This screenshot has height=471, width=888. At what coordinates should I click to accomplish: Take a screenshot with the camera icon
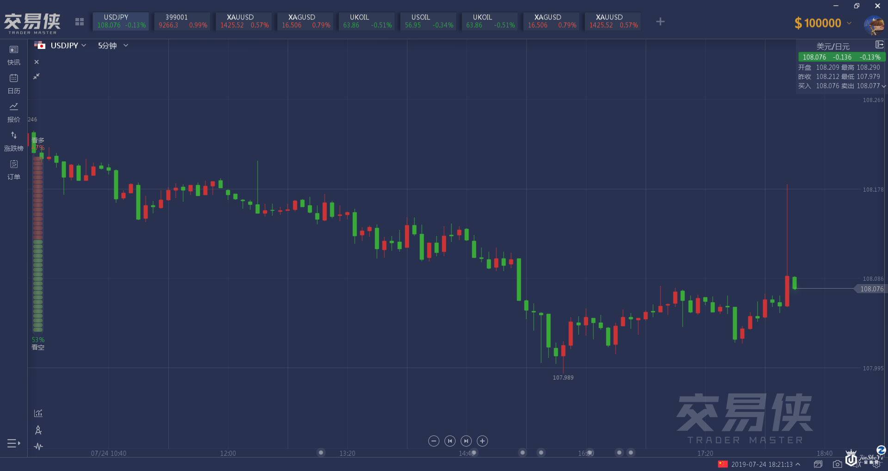pyautogui.click(x=837, y=464)
